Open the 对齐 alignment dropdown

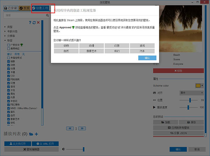191,93
